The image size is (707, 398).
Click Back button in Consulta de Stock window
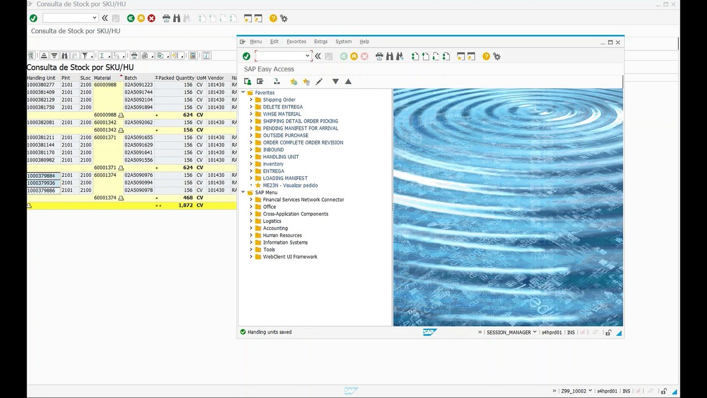coord(131,18)
